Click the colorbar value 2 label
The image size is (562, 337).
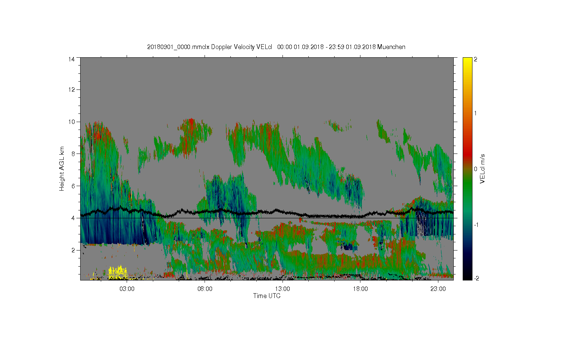point(476,59)
